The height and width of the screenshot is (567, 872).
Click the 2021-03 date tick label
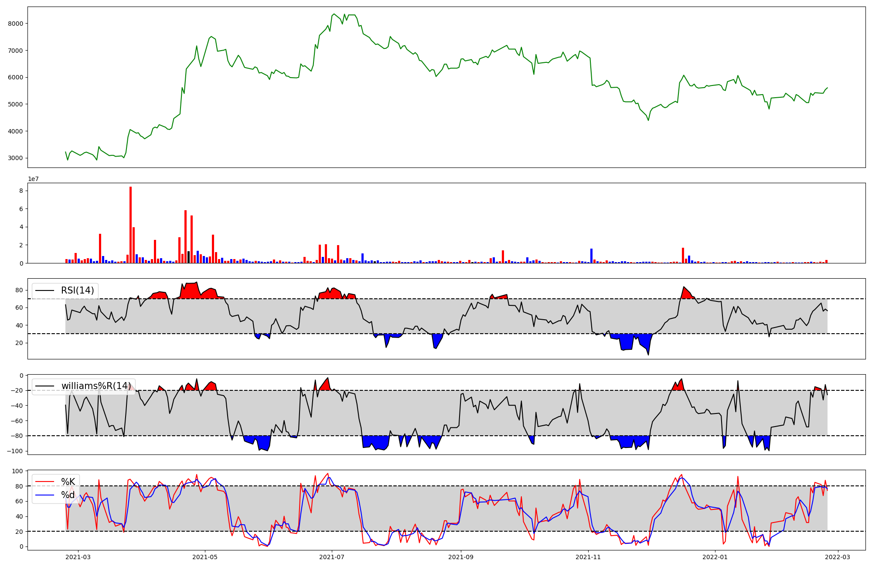78,557
